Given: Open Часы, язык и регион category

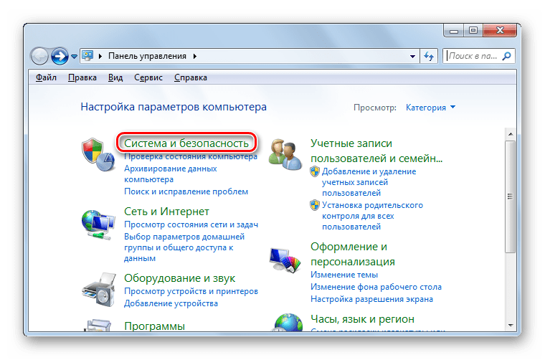Looking at the screenshot, I should tap(363, 319).
